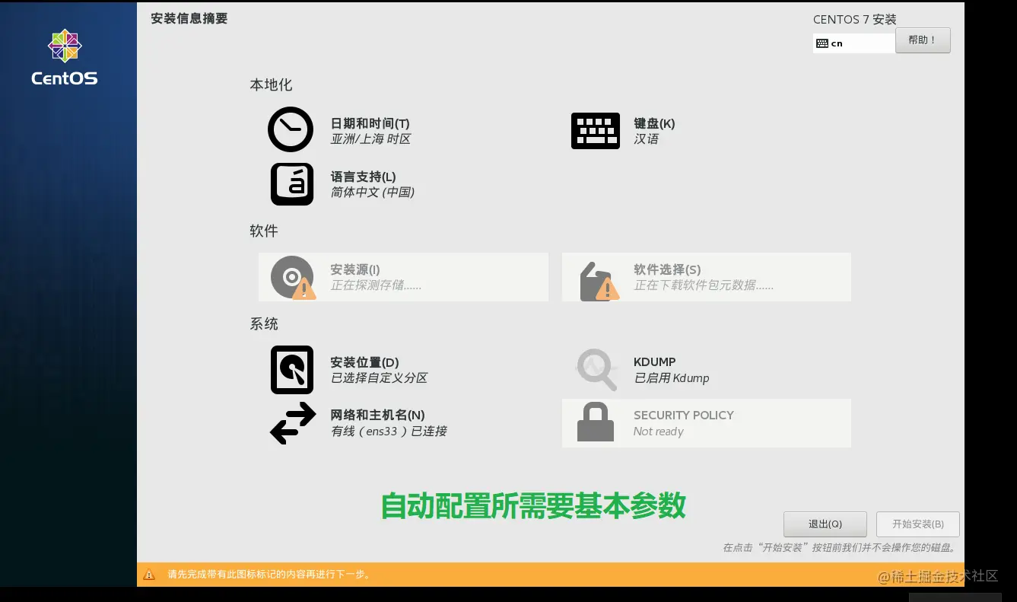Open the 日期和时间(T) settings

tap(370, 123)
